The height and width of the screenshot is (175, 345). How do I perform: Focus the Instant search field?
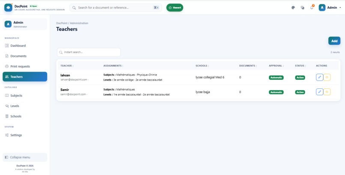(x=89, y=52)
